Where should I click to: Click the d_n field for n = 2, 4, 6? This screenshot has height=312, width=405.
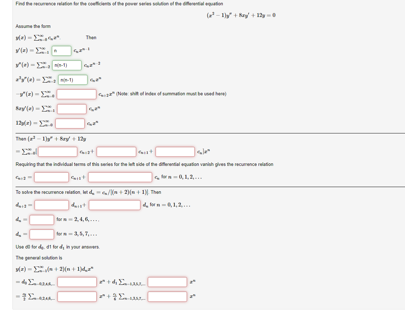tap(42, 220)
